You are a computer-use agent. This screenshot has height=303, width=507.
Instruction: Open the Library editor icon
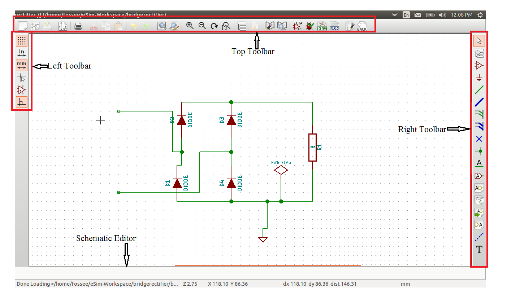point(269,26)
